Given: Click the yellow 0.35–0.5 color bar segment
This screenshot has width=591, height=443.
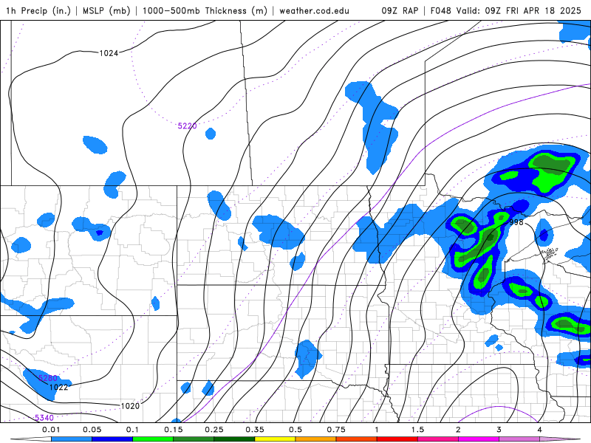Looking at the screenshot, I should pyautogui.click(x=275, y=439).
